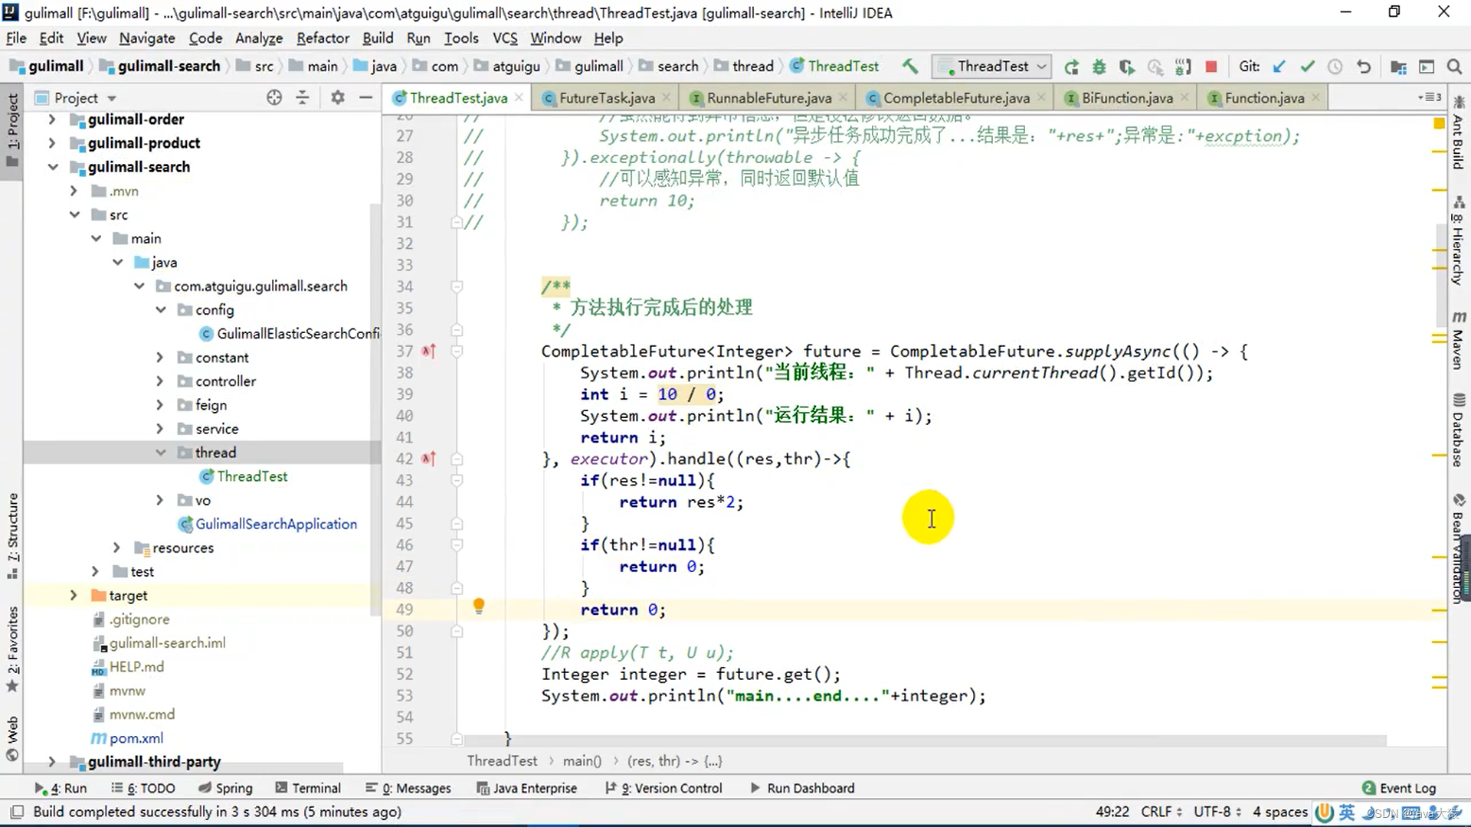Switch to the CompletableFuture.java tab
The width and height of the screenshot is (1471, 827).
click(955, 98)
